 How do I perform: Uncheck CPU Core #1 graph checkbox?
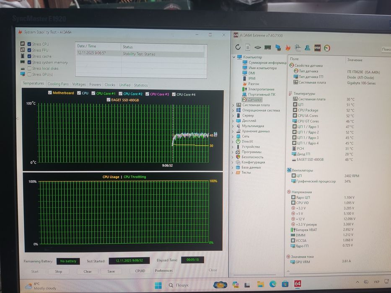[93, 93]
